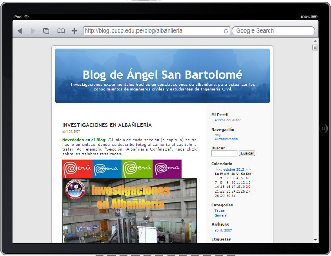This screenshot has width=331, height=256.
Task: Open the 'Acerca del autor' link
Action: pos(228,120)
